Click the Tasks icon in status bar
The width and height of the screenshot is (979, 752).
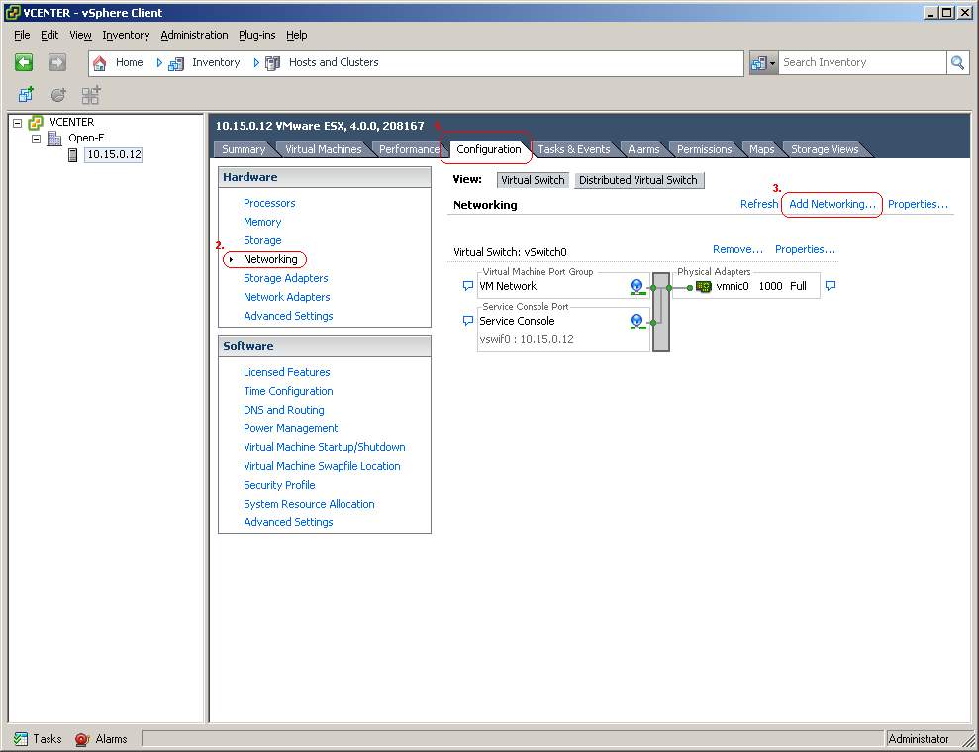pos(21,739)
